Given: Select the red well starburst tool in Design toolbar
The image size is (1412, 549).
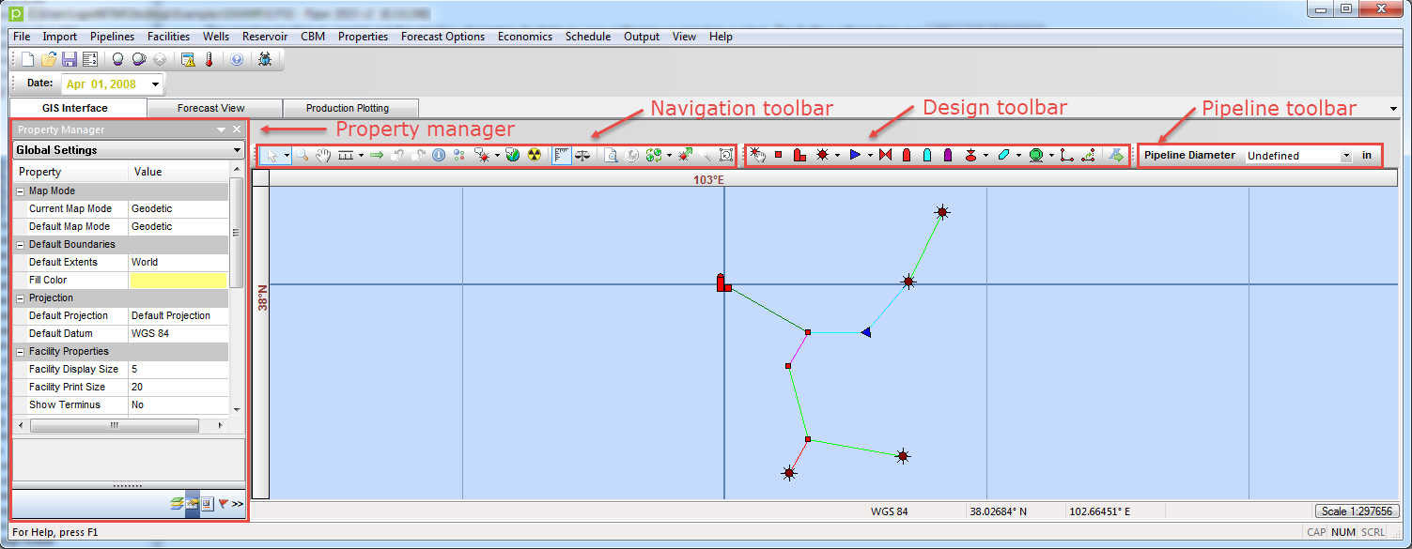Looking at the screenshot, I should pos(822,155).
